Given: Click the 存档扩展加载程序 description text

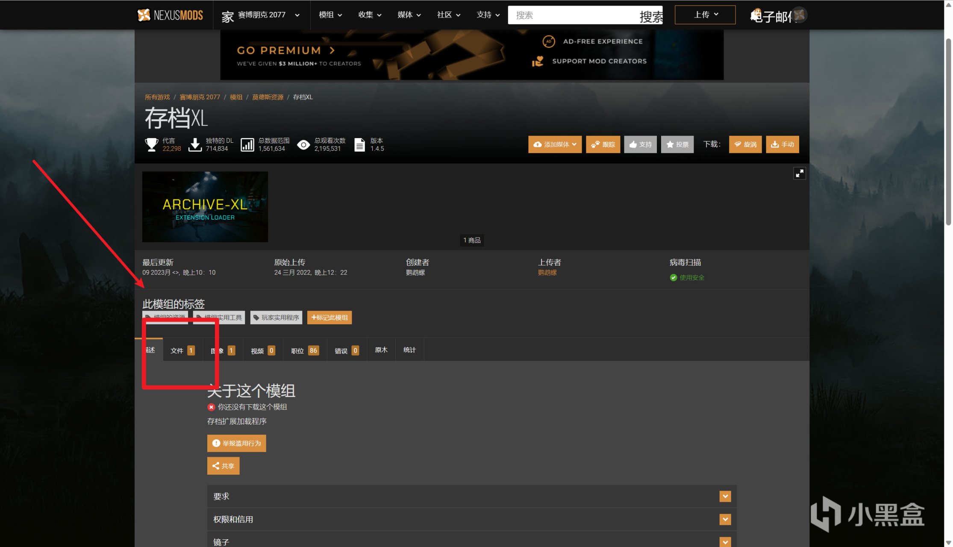Looking at the screenshot, I should (x=237, y=421).
